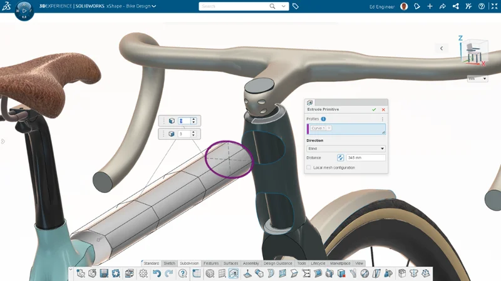
Task: Click the reverse direction button beside Distance
Action: tap(341, 158)
